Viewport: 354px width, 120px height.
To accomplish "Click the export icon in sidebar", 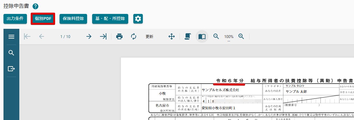I will point(11,69).
